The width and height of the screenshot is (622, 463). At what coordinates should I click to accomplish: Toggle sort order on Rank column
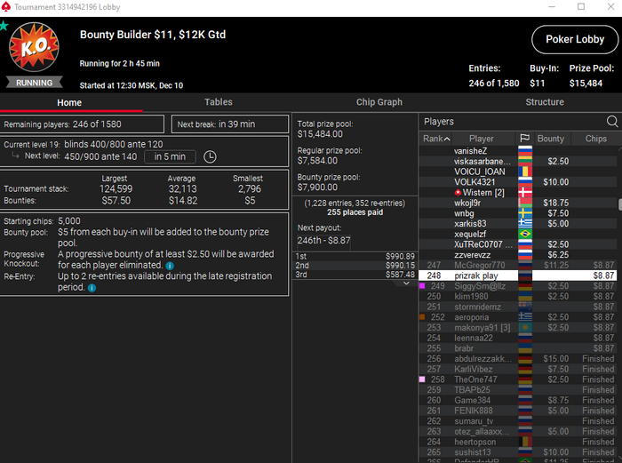pyautogui.click(x=436, y=139)
